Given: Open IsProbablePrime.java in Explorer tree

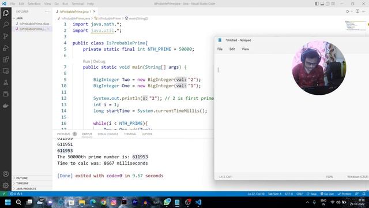Looking at the screenshot, I should (32, 29).
